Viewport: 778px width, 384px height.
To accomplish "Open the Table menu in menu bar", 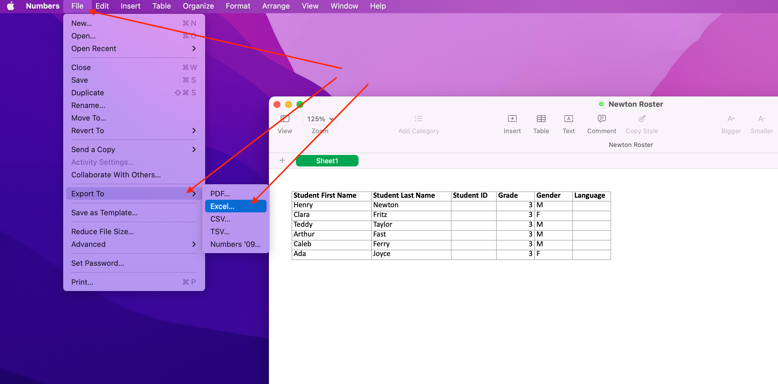I will (x=161, y=6).
